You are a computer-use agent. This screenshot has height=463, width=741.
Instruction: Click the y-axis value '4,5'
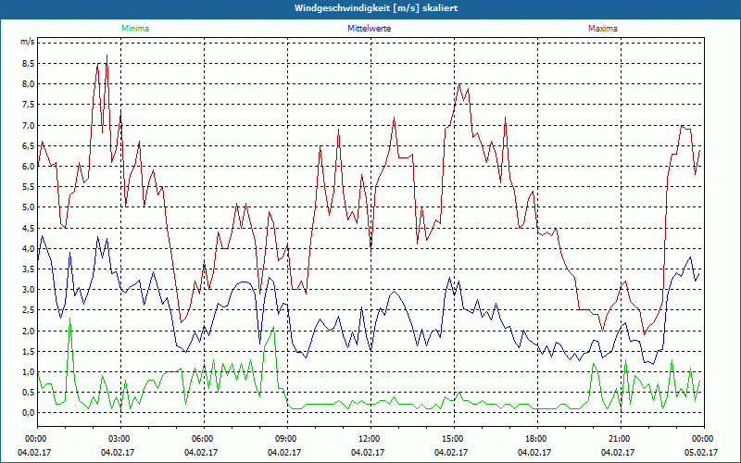tap(29, 228)
